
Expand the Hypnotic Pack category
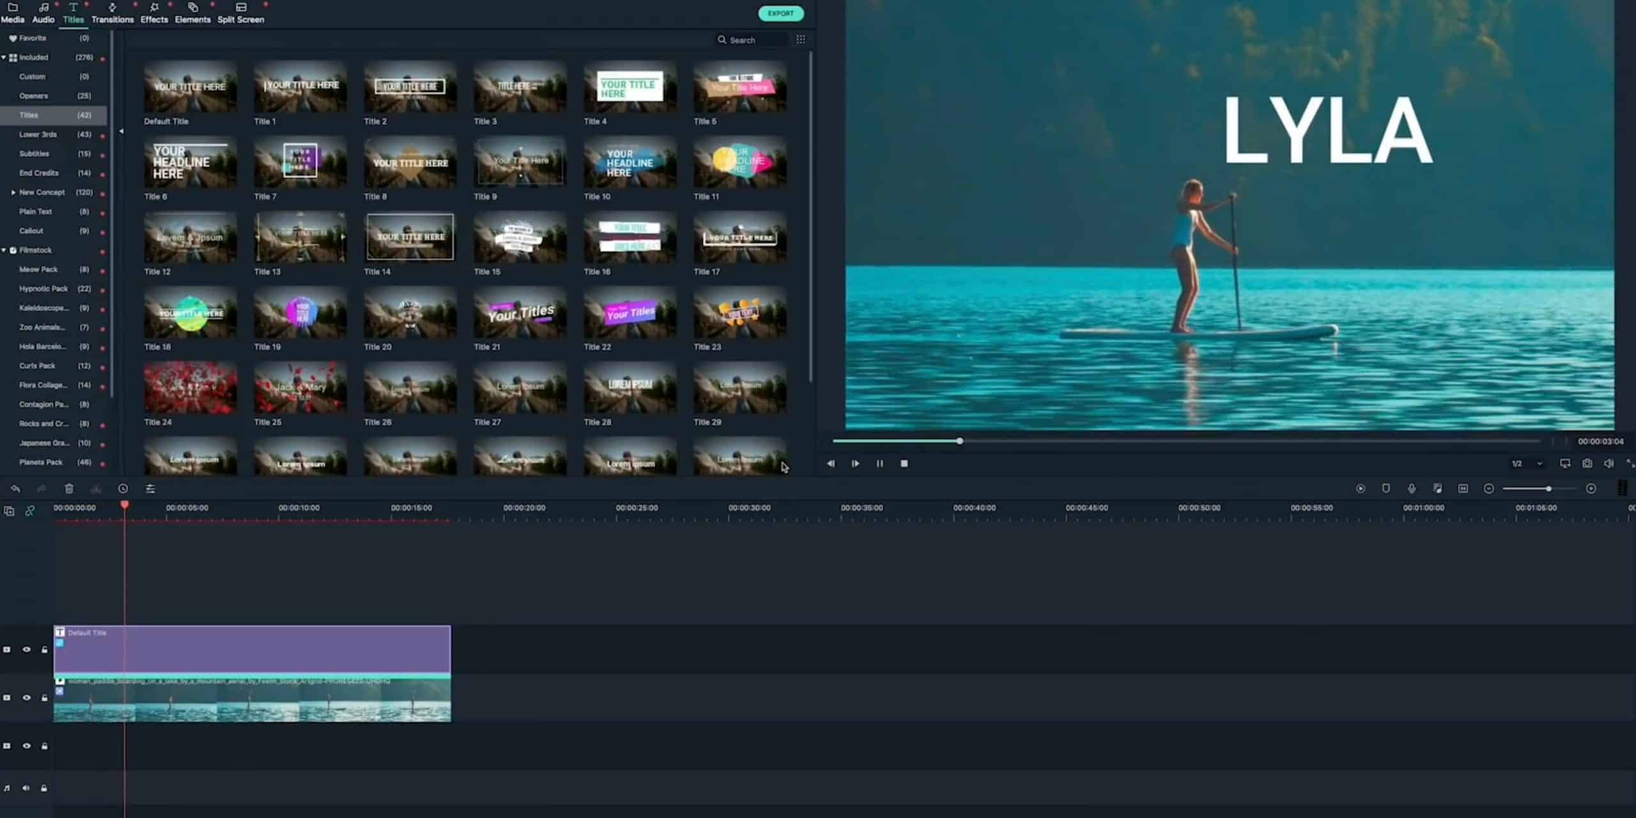point(43,288)
